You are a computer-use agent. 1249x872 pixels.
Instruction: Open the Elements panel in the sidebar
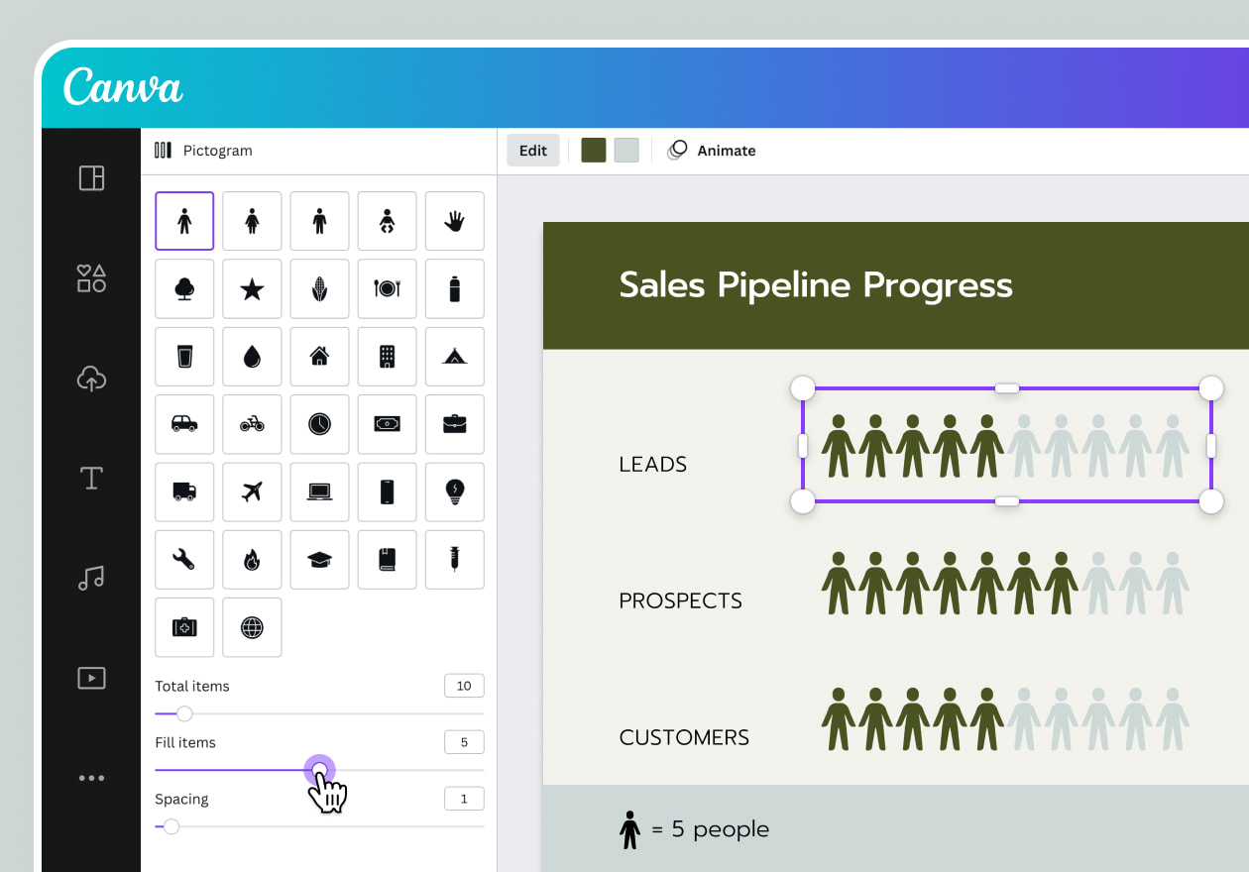click(90, 278)
